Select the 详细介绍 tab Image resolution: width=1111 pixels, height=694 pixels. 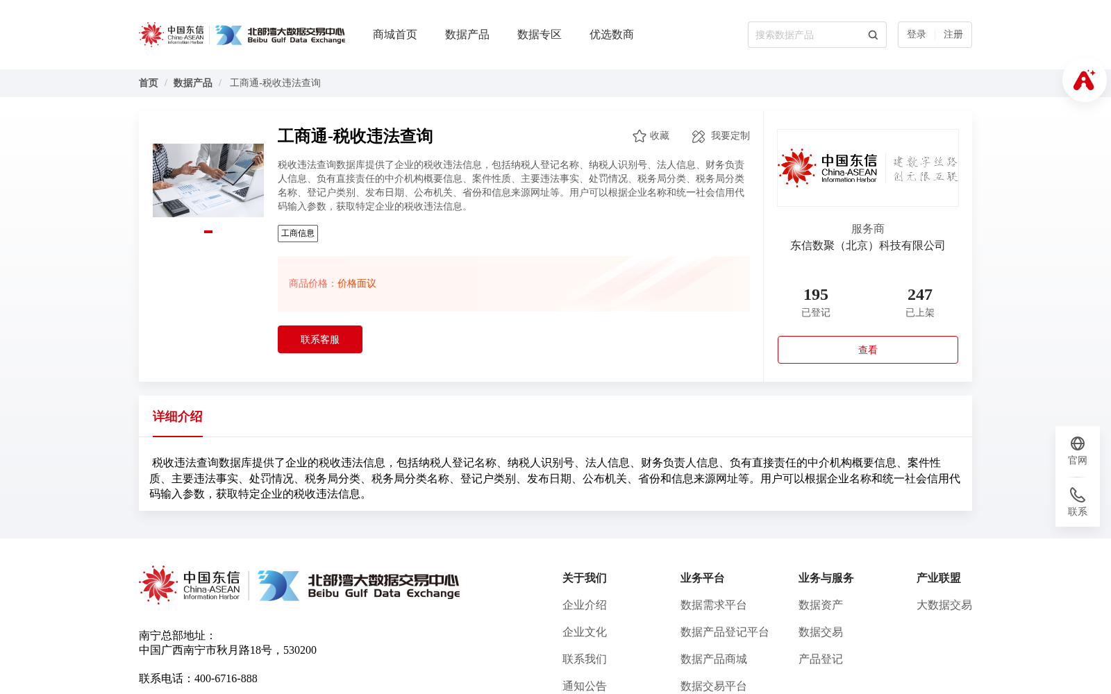(178, 416)
